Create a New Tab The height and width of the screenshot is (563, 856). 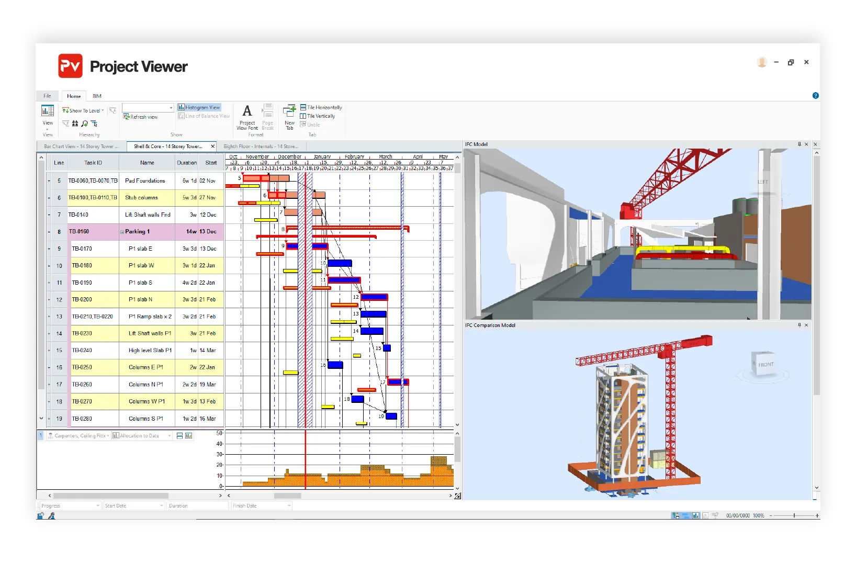tap(289, 117)
